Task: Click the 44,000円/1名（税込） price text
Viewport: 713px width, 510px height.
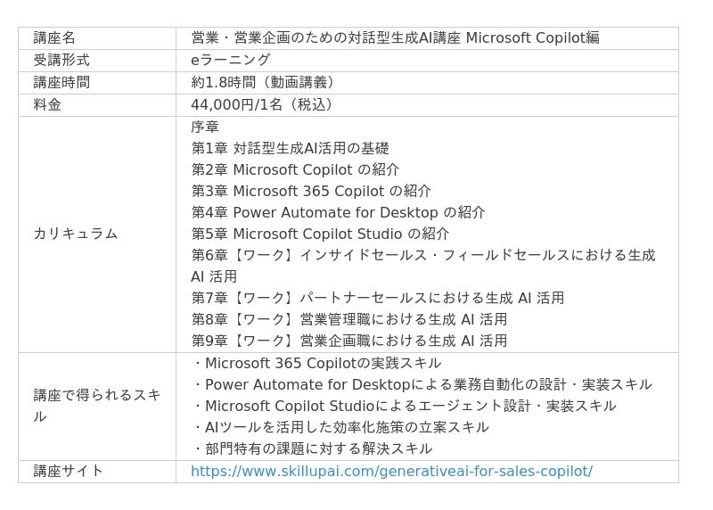Action: 261,104
